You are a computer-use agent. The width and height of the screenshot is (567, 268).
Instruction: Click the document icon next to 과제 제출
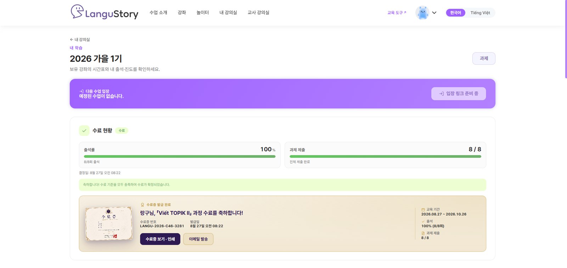(423, 233)
